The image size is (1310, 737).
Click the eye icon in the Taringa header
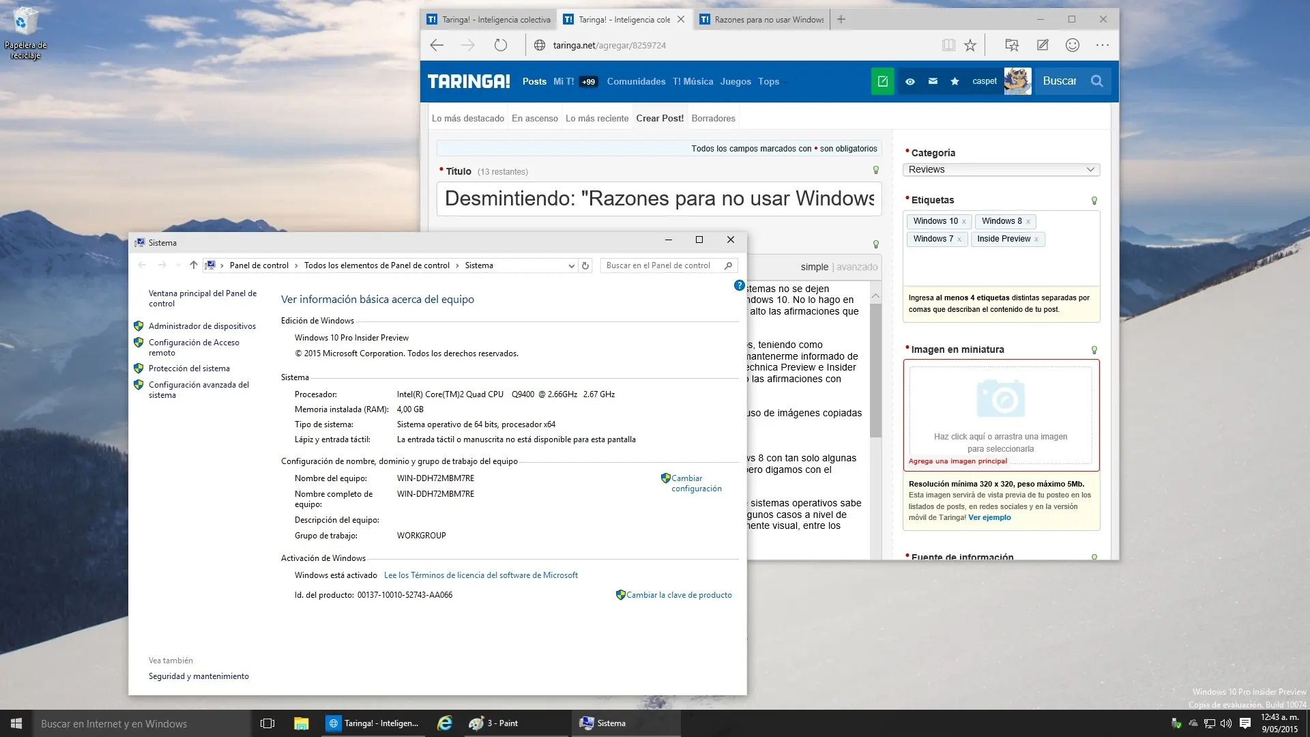[x=909, y=81]
